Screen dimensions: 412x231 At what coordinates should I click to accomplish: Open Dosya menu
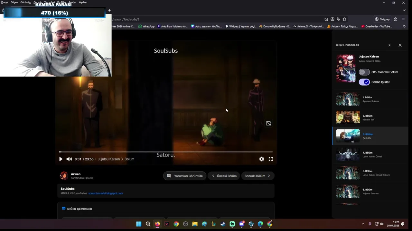coord(5,2)
